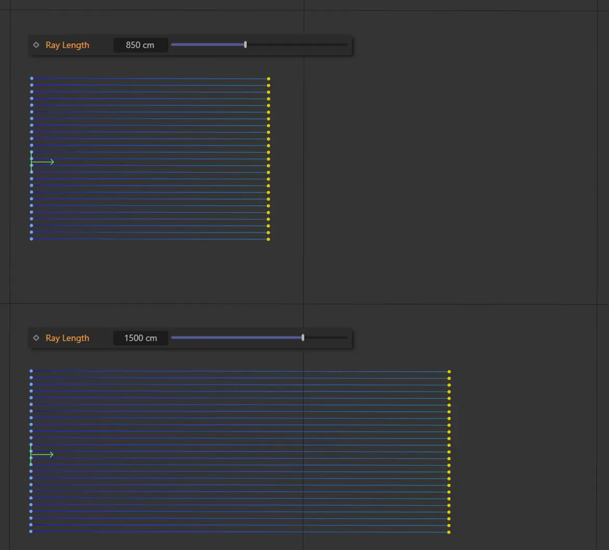Viewport: 609px width, 550px height.
Task: Click the top Ray Length slider handle
Action: click(245, 44)
